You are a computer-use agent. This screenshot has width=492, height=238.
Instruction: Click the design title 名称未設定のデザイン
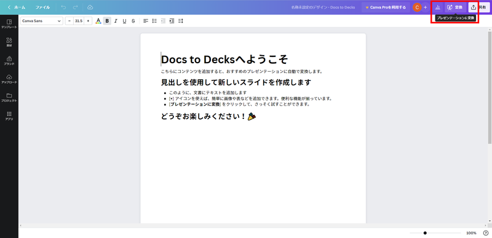click(323, 7)
